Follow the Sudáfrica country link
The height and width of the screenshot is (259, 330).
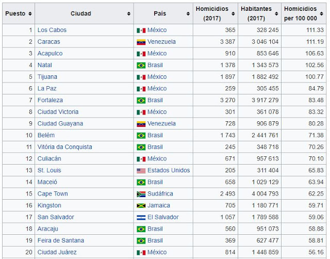(x=160, y=194)
